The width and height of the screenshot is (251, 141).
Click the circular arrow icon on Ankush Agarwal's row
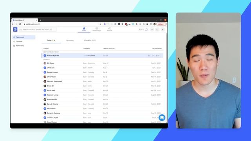(153, 56)
